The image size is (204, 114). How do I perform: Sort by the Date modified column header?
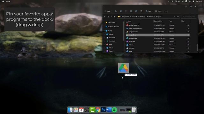coord(158,21)
